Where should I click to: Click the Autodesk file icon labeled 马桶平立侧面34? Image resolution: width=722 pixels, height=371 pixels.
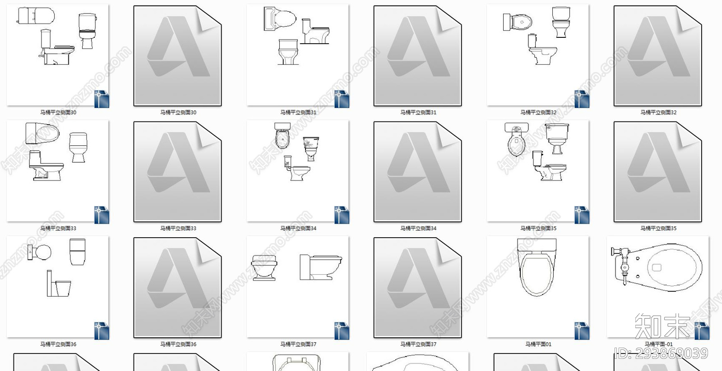point(417,172)
